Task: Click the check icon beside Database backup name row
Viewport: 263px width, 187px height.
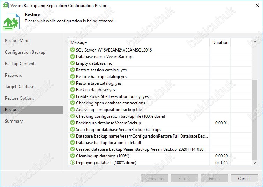Action: (73, 136)
